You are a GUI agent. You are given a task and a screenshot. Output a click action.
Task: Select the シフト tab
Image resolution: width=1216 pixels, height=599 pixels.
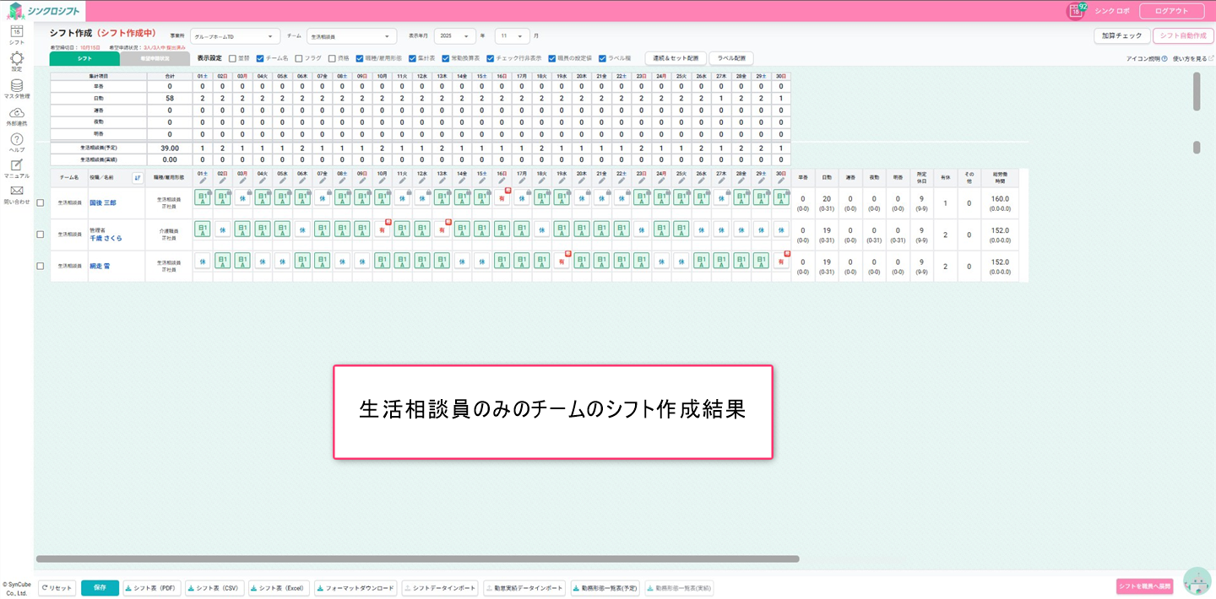click(84, 59)
